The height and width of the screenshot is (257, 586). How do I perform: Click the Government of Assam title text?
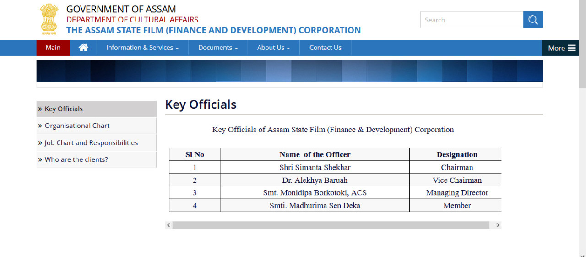121,9
